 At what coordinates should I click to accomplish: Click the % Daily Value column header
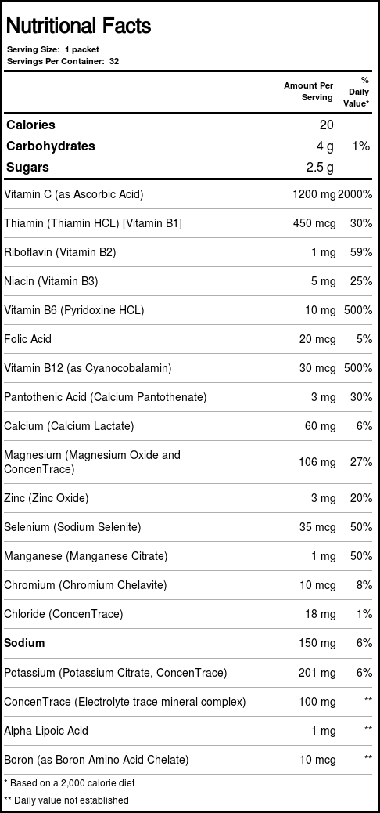pos(357,92)
